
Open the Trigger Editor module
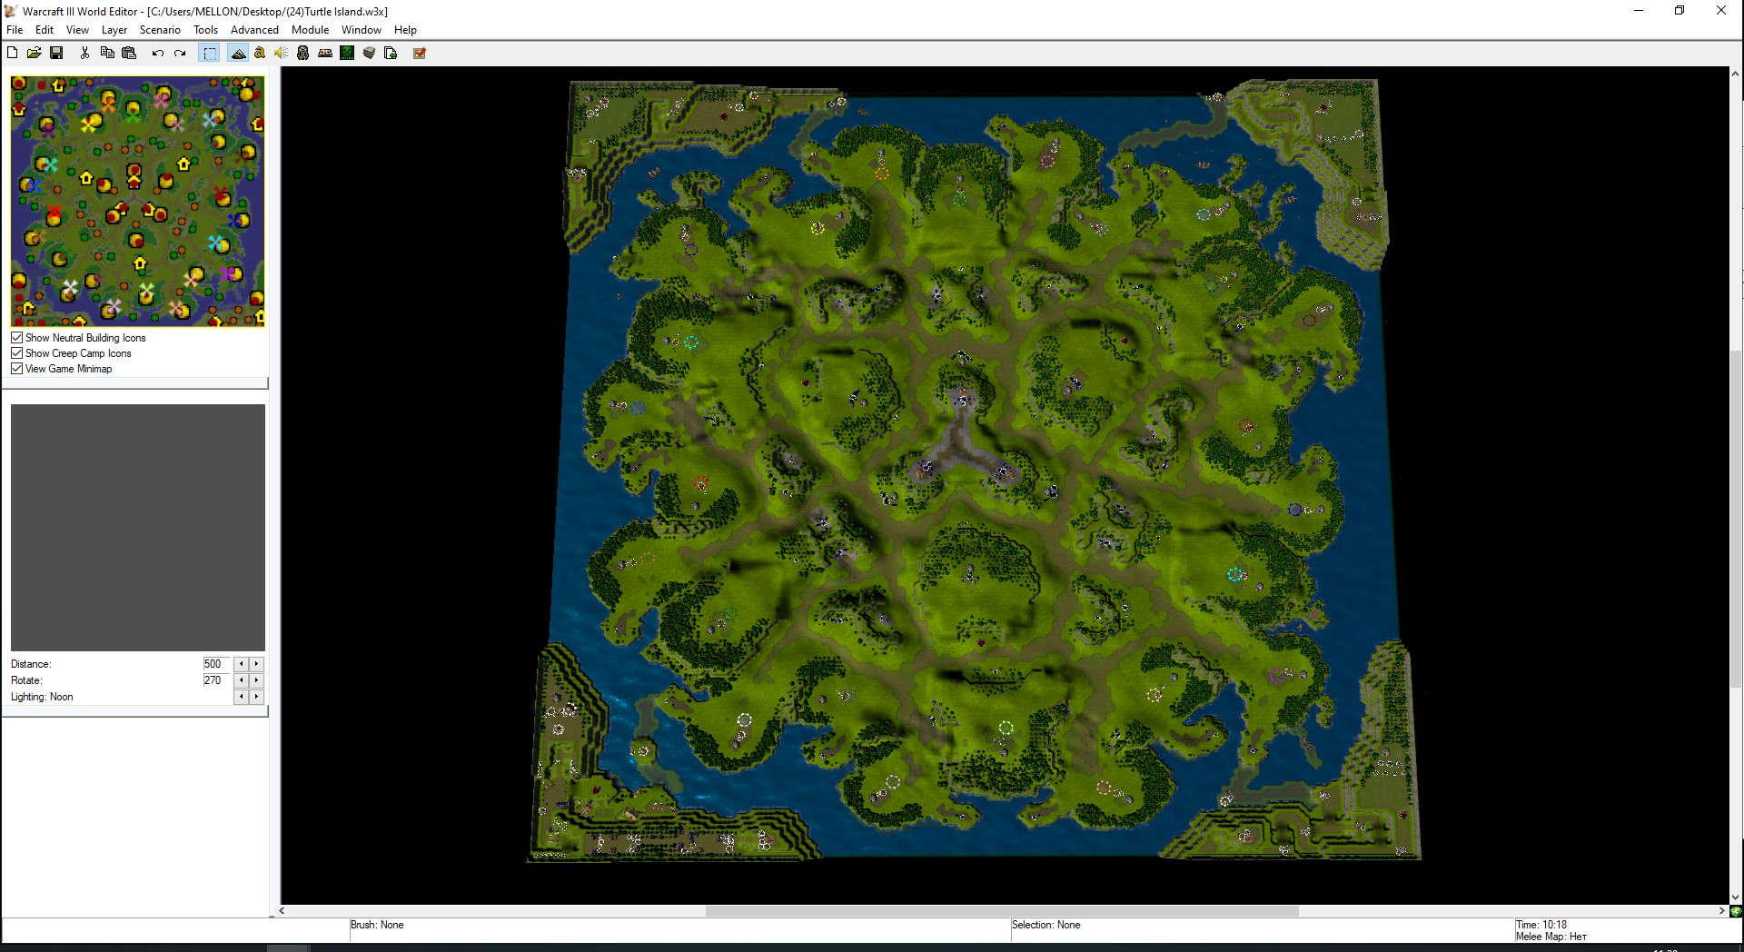(260, 53)
